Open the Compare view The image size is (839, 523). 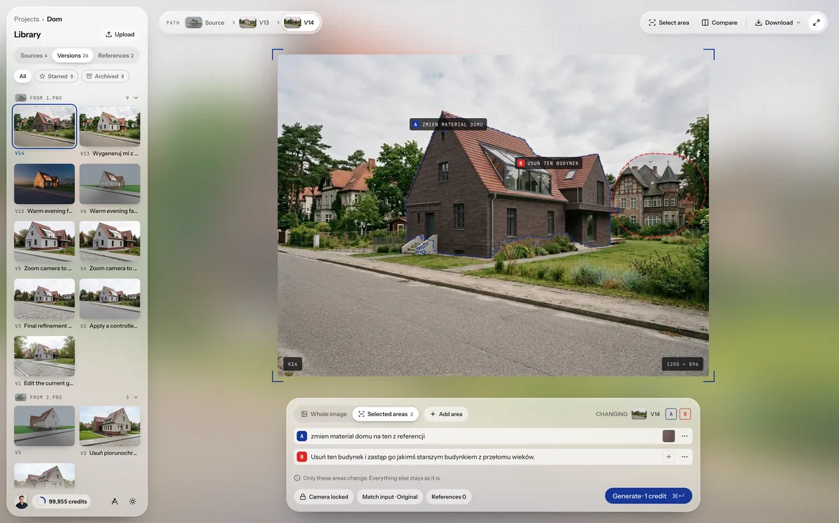pyautogui.click(x=719, y=22)
